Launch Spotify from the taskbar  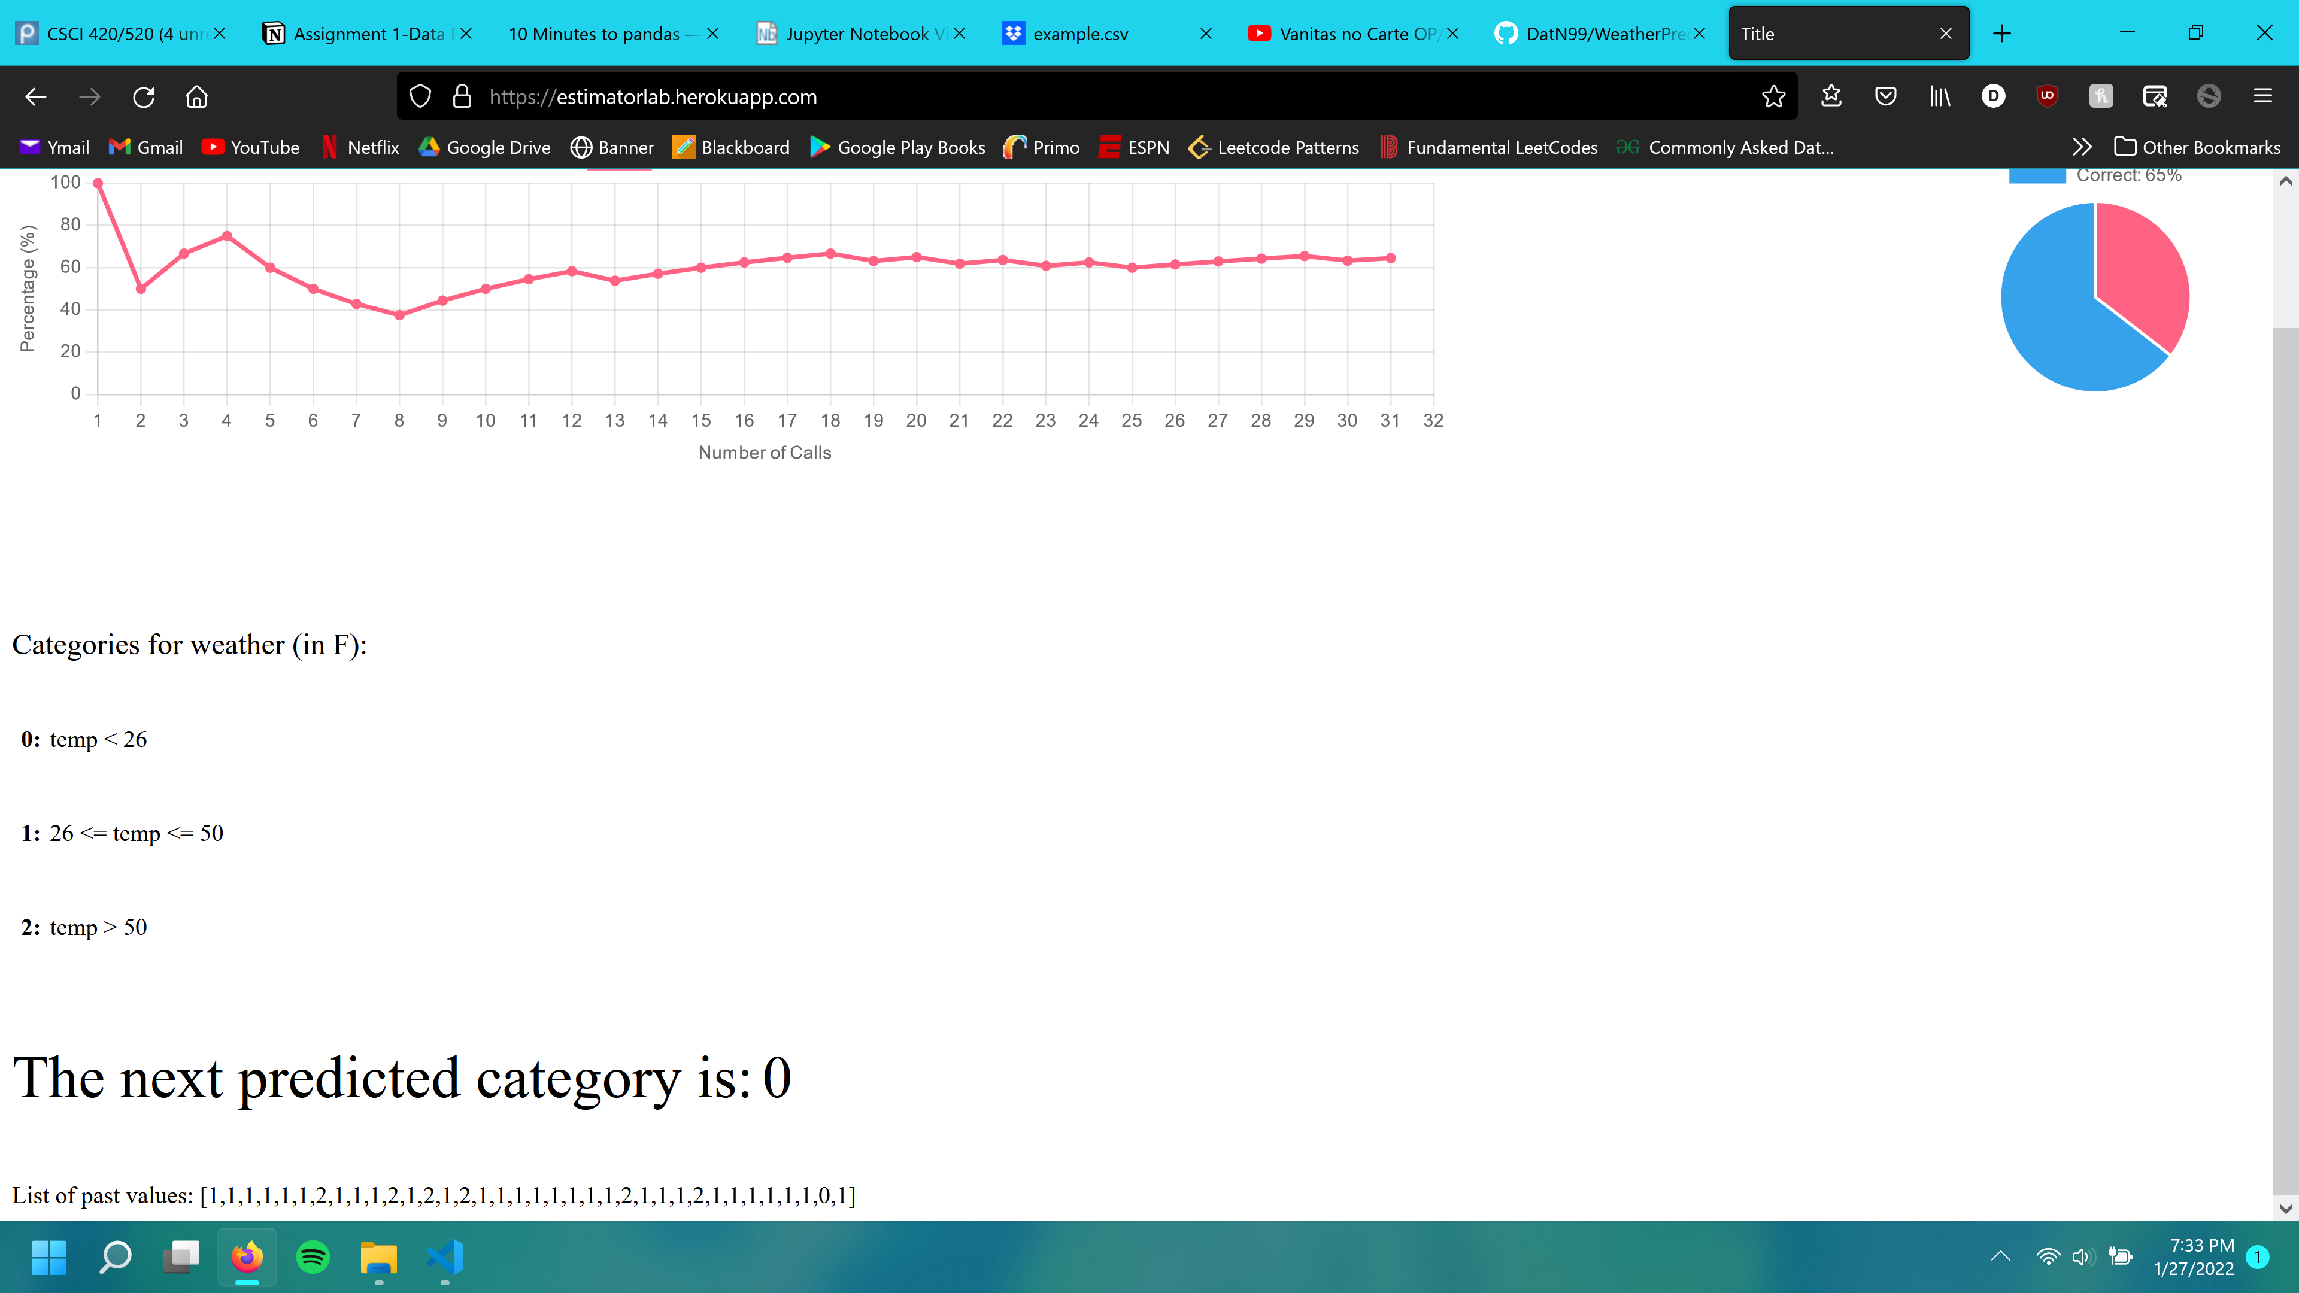tap(313, 1258)
